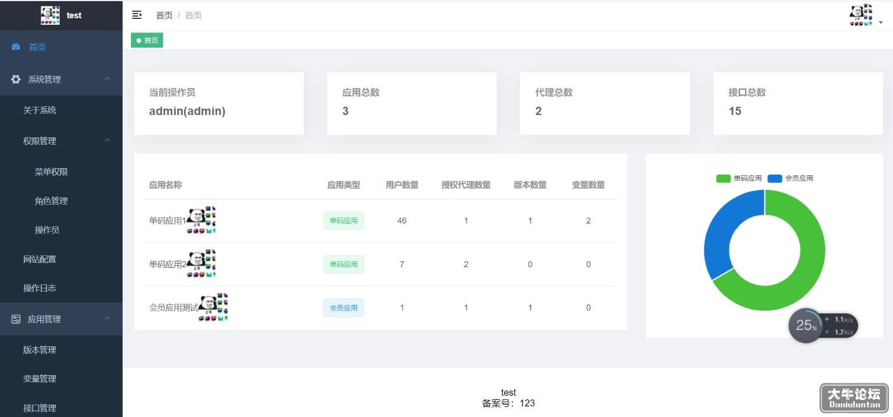Click the first 首页 breadcrumb link
Image resolution: width=893 pixels, height=417 pixels.
[164, 15]
